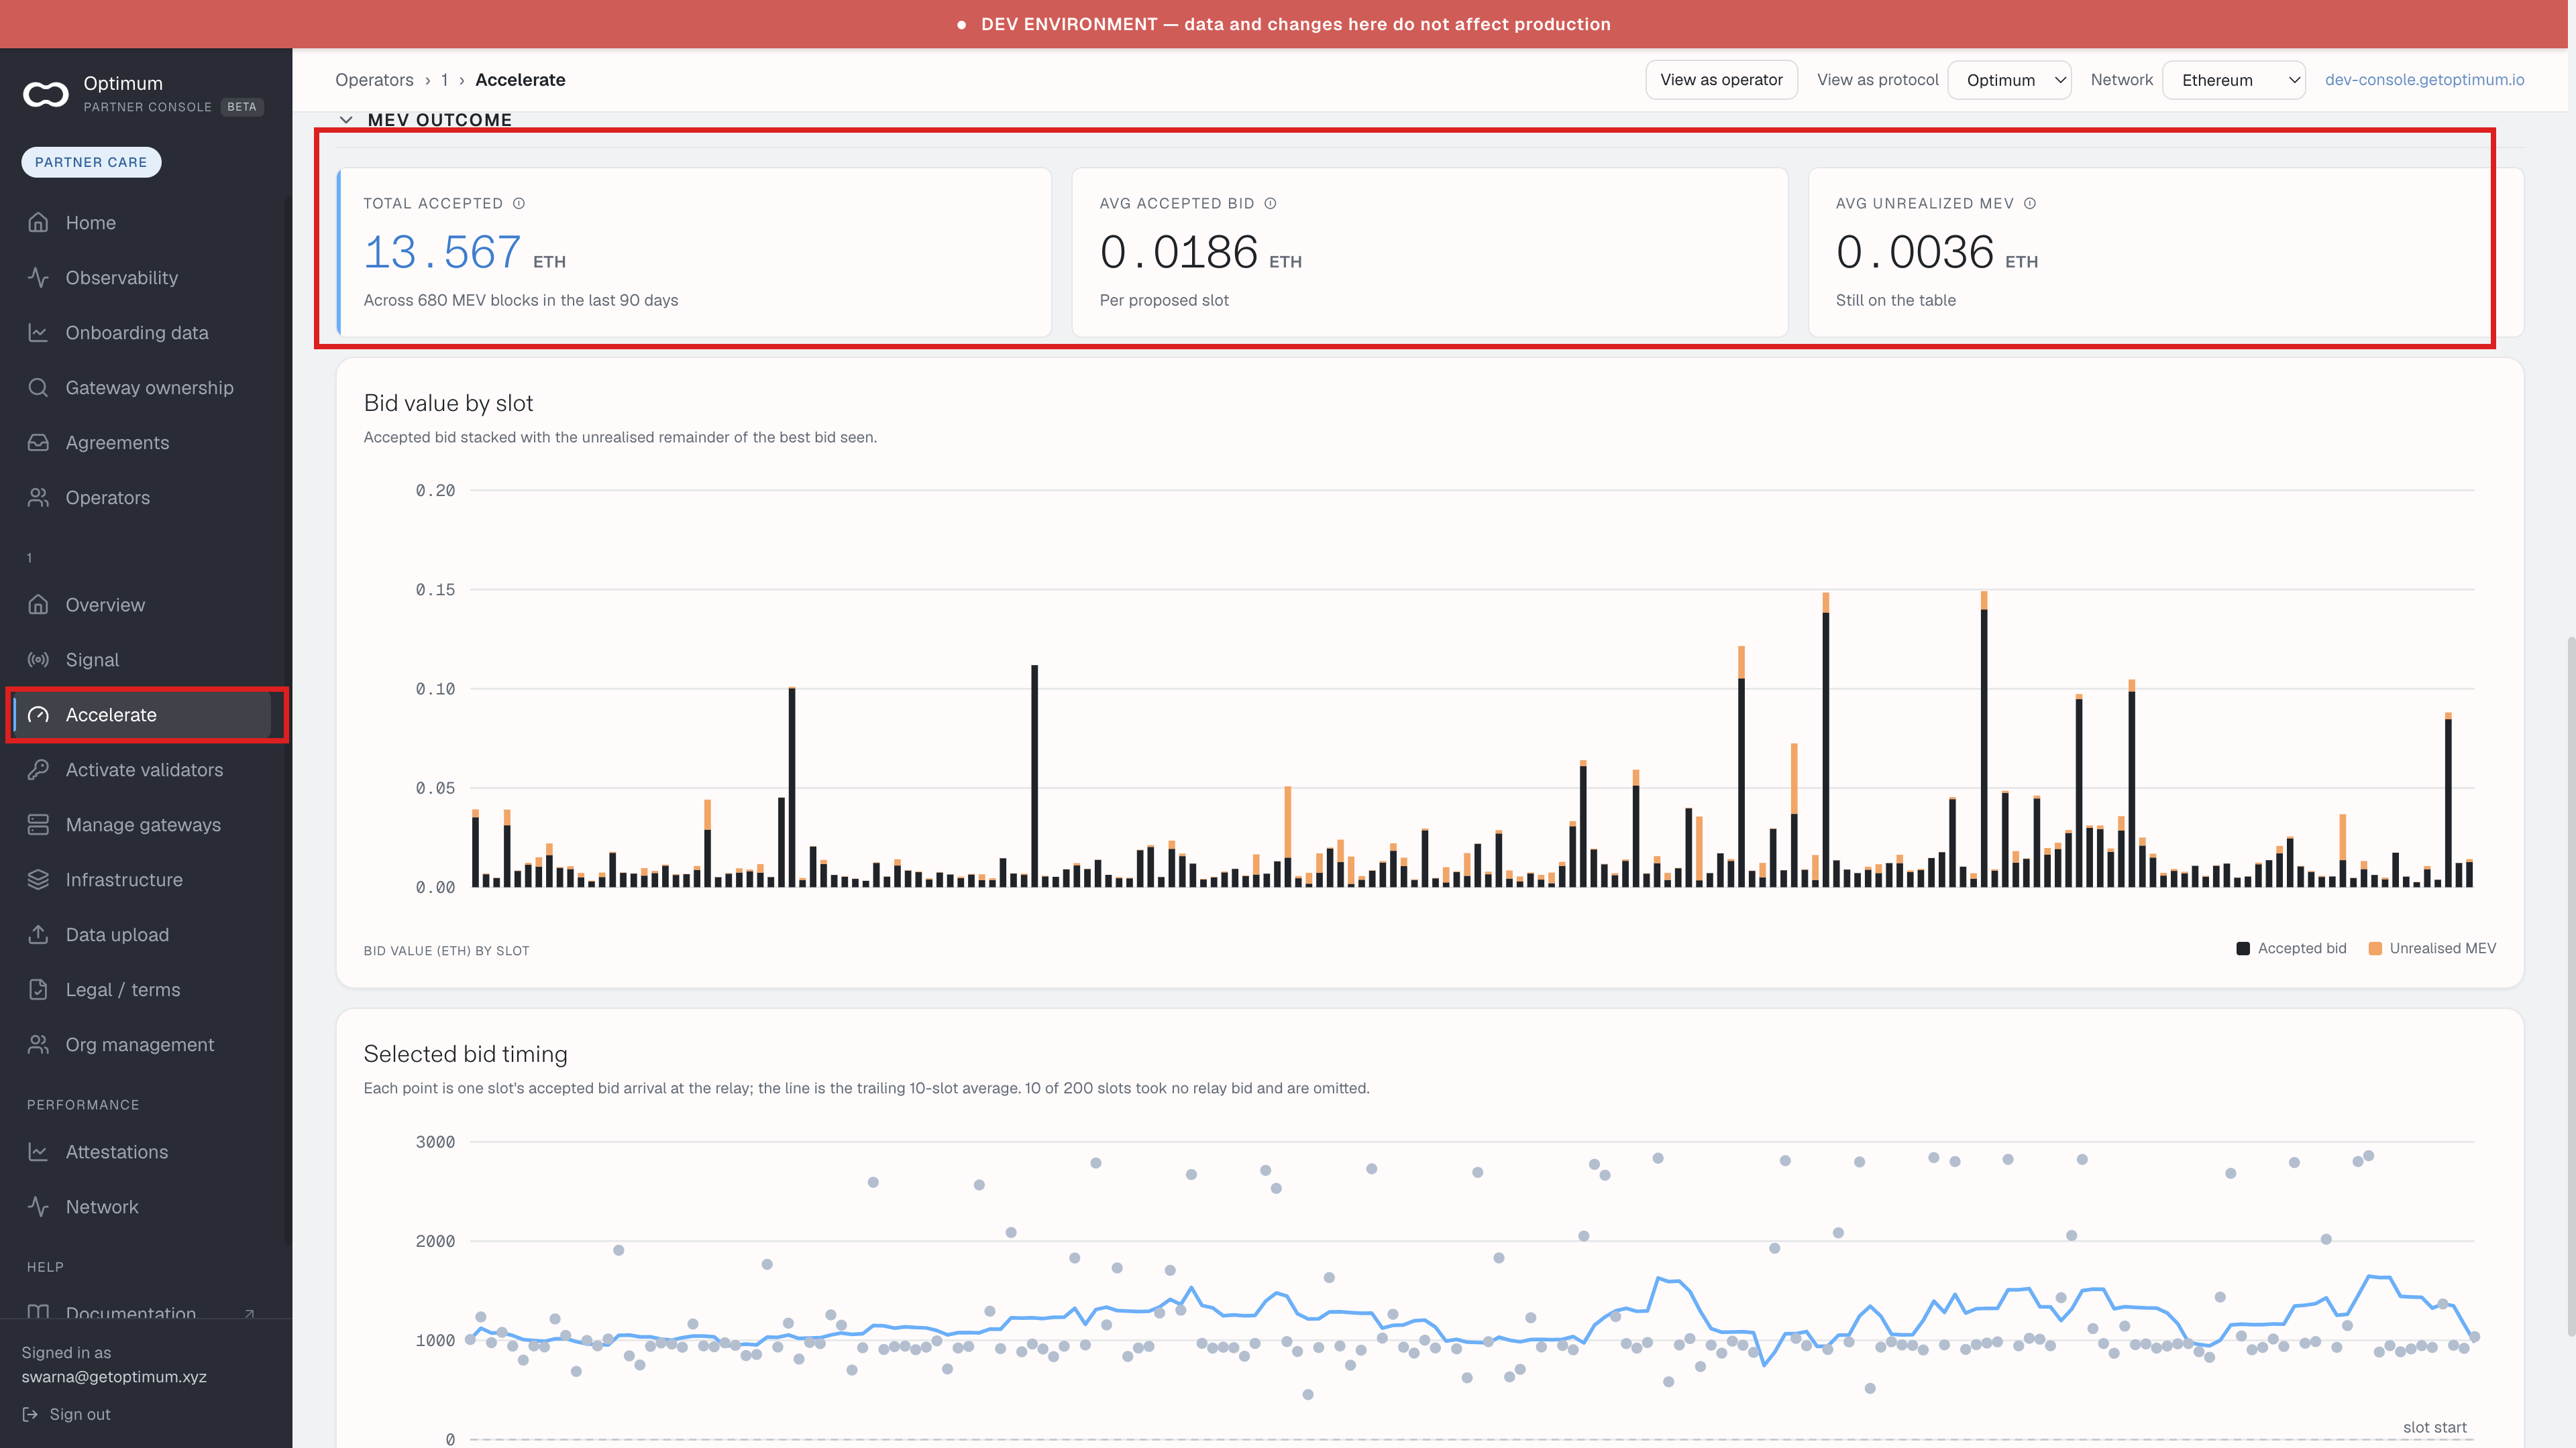Click the Operators people icon

(x=38, y=497)
